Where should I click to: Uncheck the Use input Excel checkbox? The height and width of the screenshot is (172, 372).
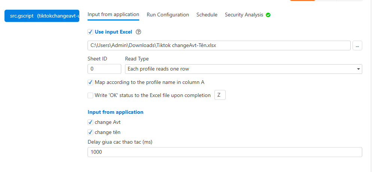[90, 32]
